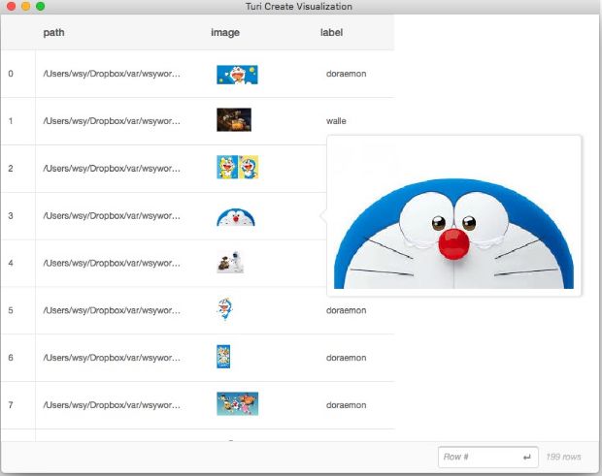Viewport: 602px width, 476px height.
Task: Close the Turi Create Visualization window
Action: click(11, 6)
